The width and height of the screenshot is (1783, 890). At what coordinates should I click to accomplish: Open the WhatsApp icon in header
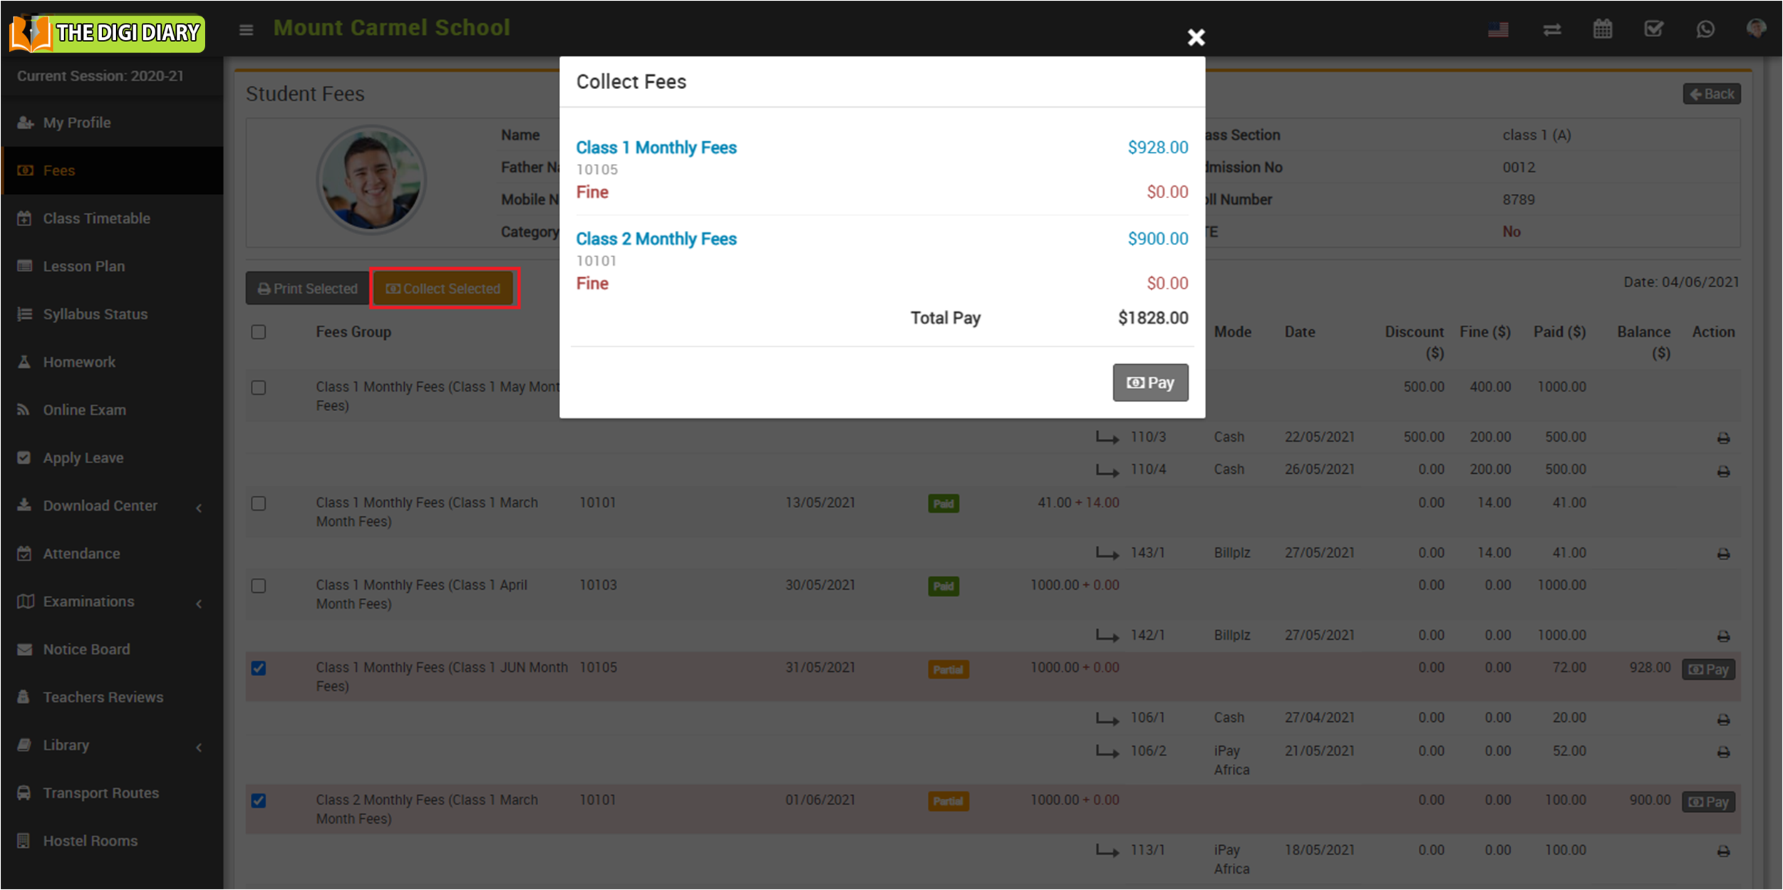(x=1705, y=30)
